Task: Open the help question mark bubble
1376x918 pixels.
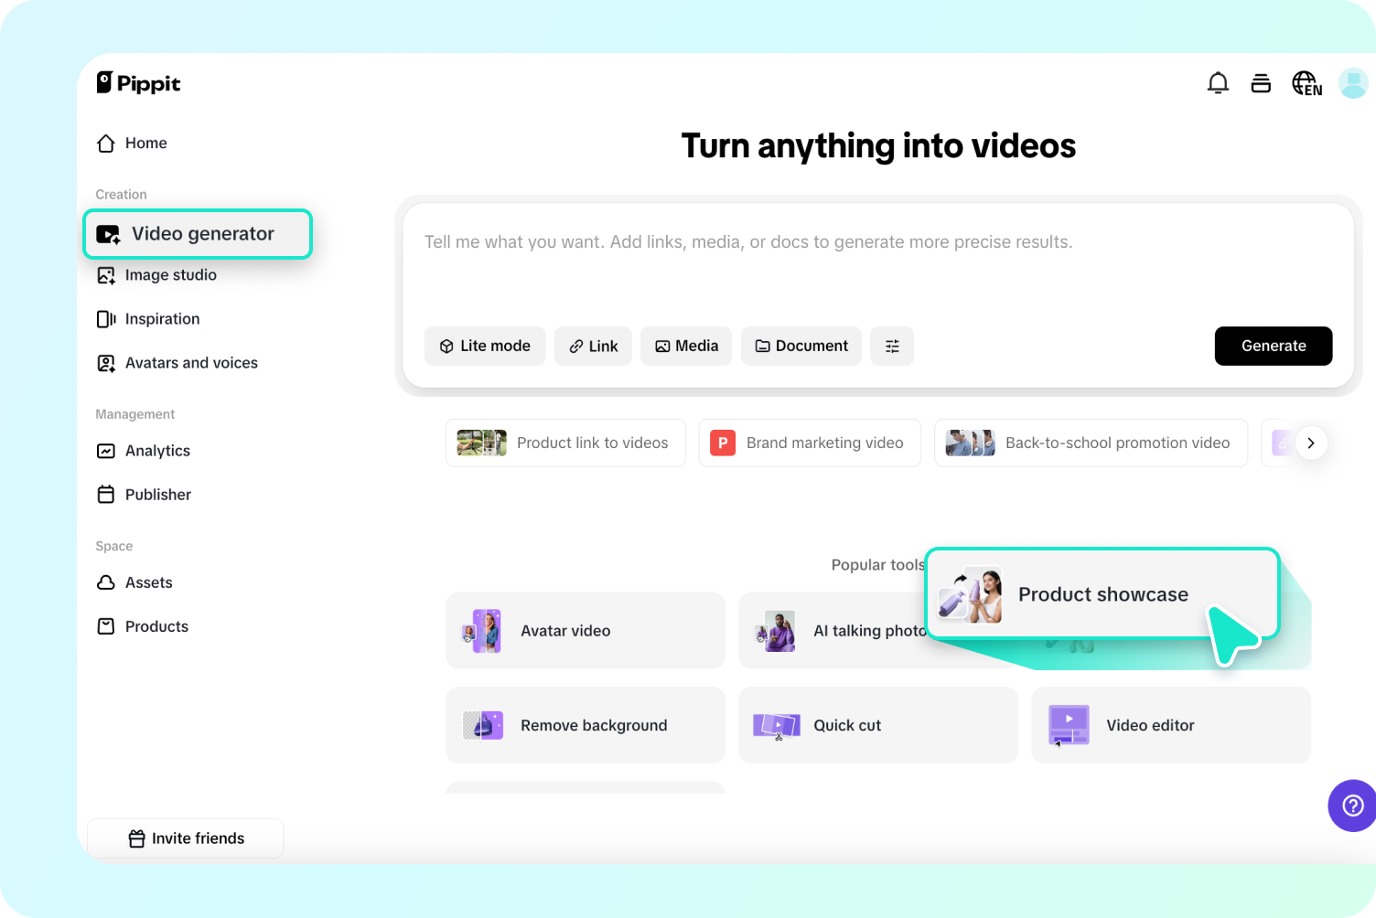Action: point(1351,806)
